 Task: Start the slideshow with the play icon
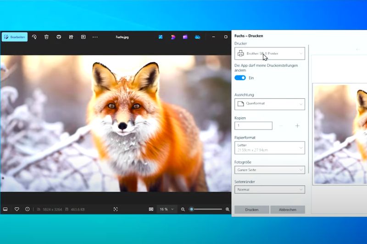point(83,37)
